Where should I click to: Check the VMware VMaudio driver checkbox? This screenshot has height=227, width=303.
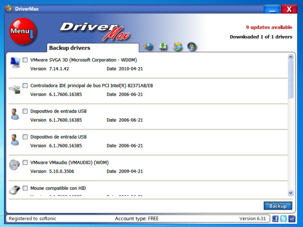click(25, 162)
